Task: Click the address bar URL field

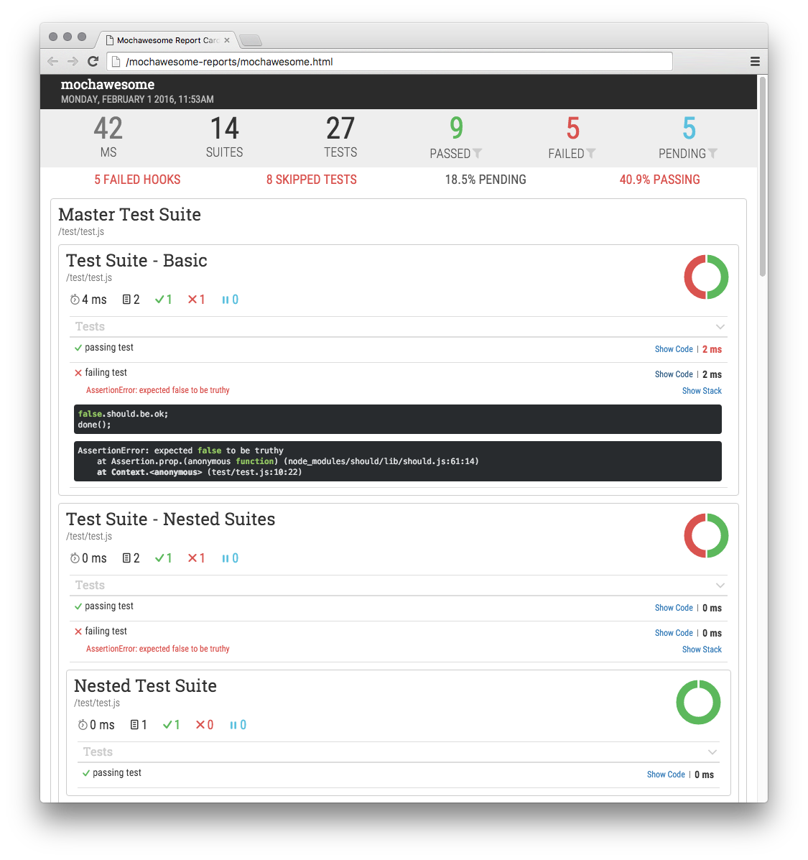Action: (389, 62)
